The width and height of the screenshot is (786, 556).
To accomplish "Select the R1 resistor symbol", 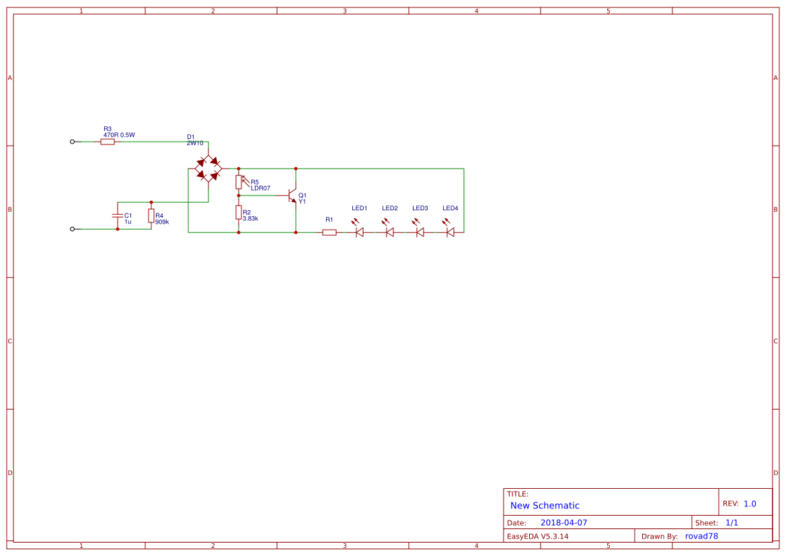I will tap(329, 232).
